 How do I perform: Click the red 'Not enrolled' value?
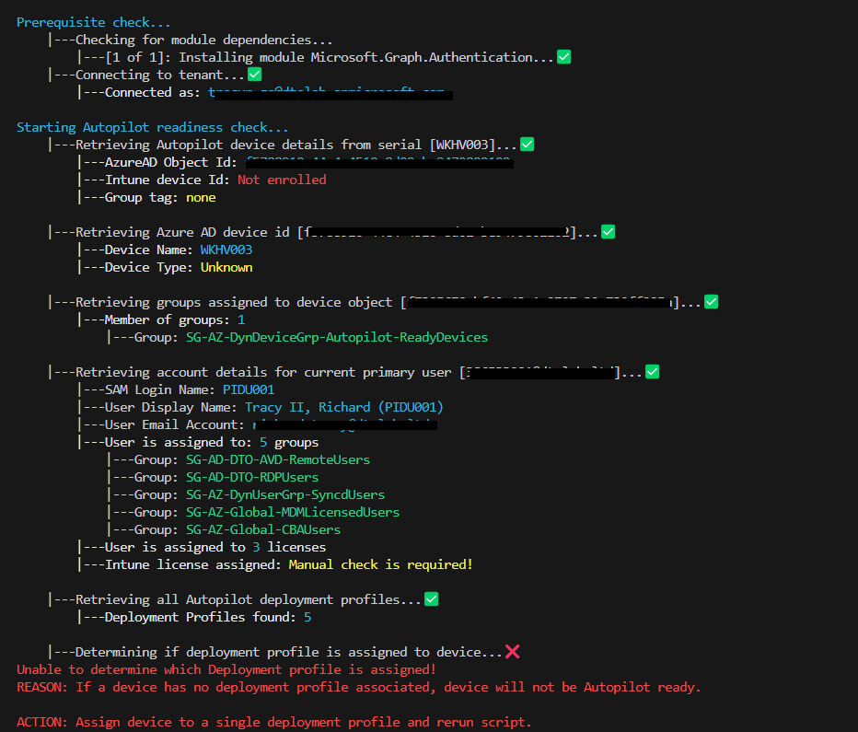tap(282, 180)
